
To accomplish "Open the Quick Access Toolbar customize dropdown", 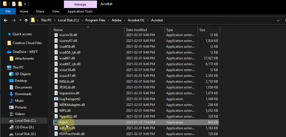I will 25,4.
